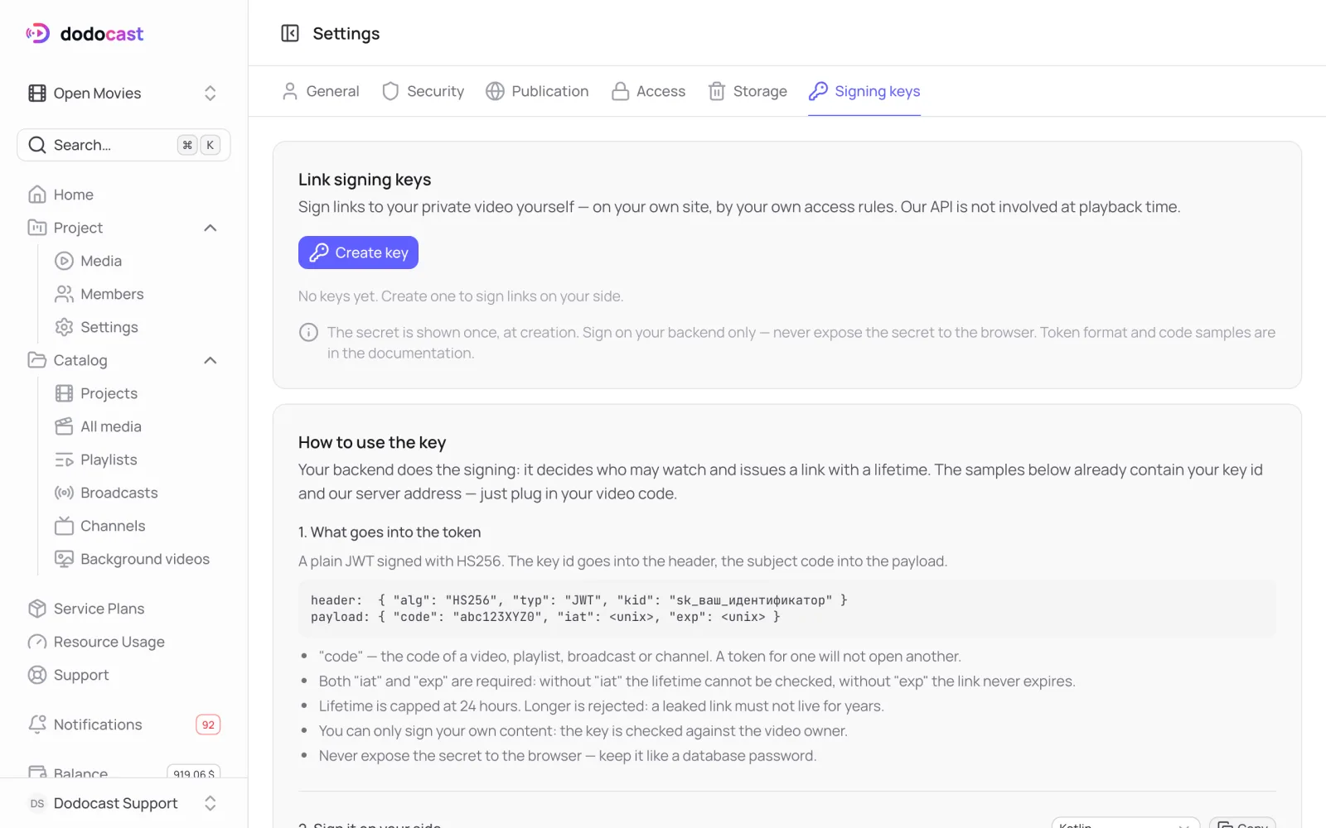
Task: Switch to the Publication tab
Action: coord(537,91)
